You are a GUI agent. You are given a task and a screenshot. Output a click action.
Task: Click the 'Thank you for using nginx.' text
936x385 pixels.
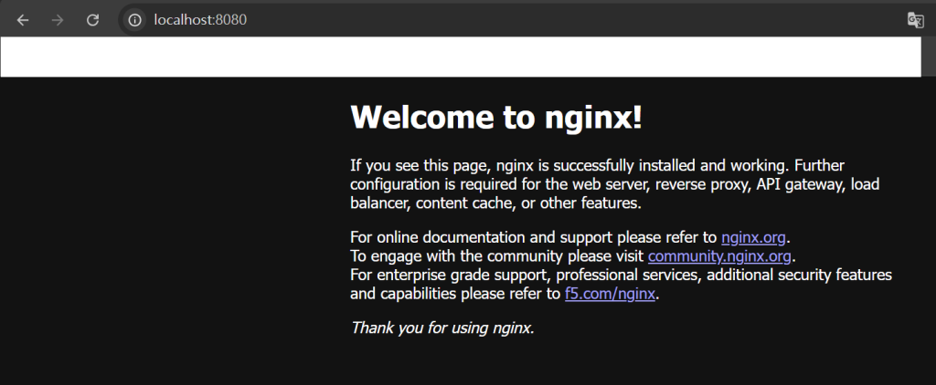click(442, 328)
